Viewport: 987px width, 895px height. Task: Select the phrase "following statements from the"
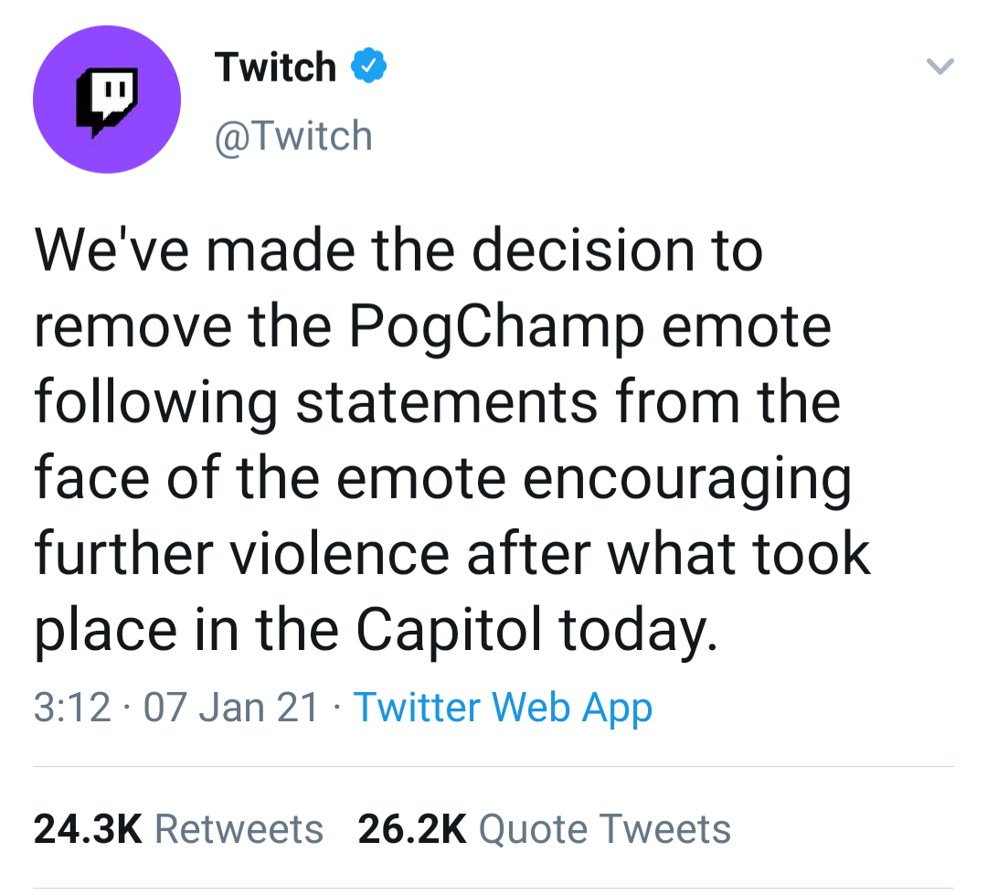[x=437, y=402]
